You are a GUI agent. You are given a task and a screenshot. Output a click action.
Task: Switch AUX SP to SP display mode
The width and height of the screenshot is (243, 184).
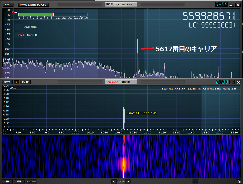coord(7,182)
